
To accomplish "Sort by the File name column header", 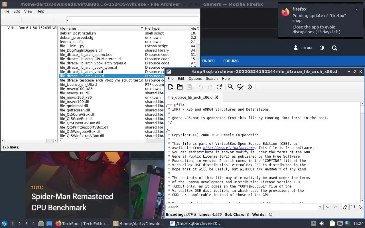I will [101, 28].
